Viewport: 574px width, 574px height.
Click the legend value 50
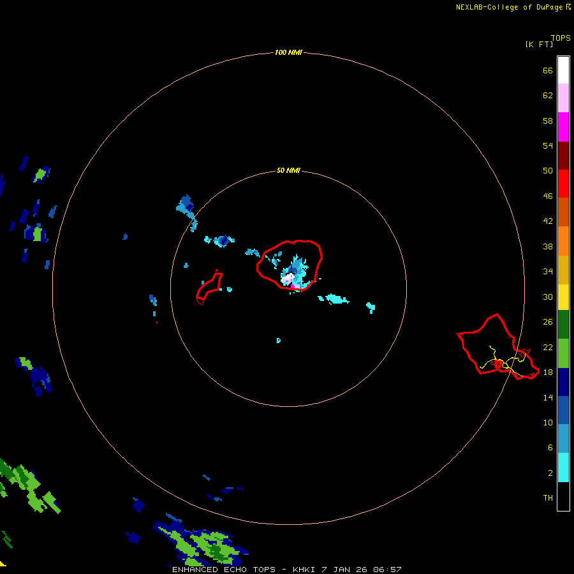(548, 170)
